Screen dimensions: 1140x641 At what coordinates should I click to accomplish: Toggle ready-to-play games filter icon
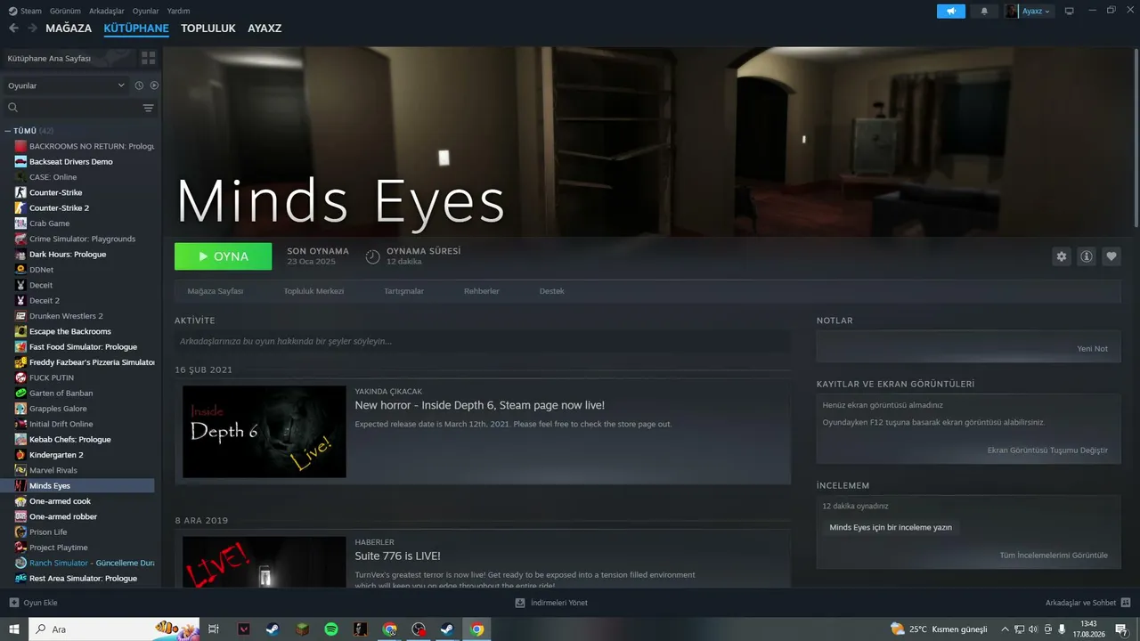[x=154, y=85]
